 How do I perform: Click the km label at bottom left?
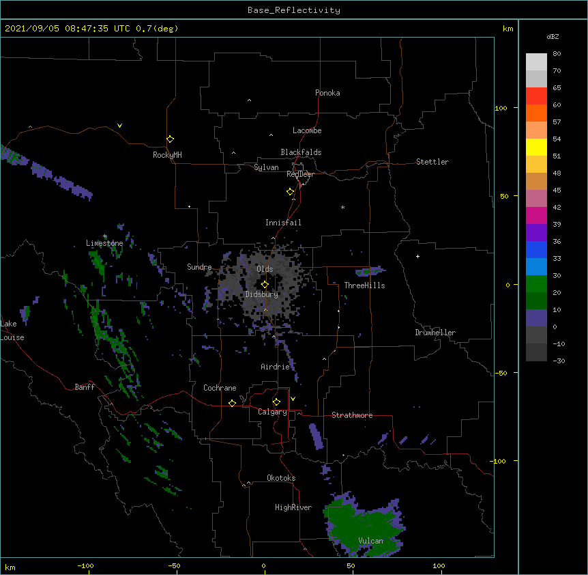[x=10, y=567]
